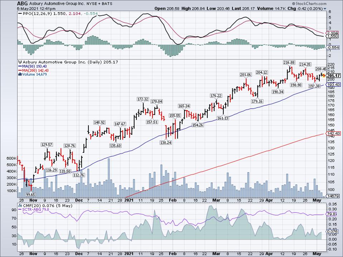Click the High 206.84 header value

pos(193,9)
